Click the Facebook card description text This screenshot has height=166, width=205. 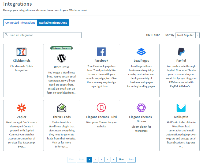102,76
